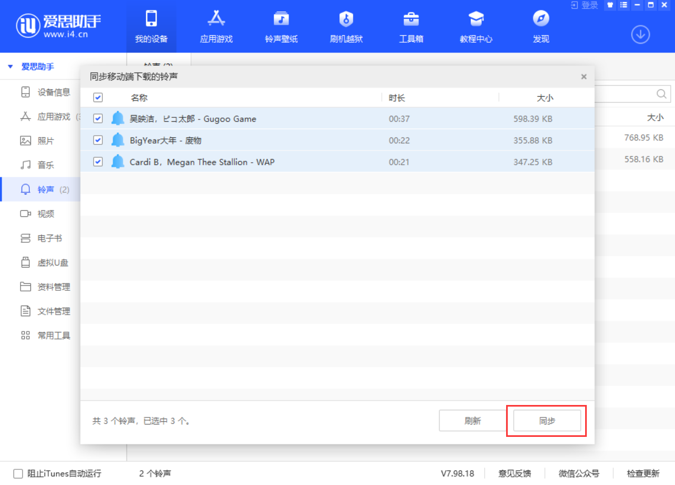Screen dimensions: 675x485
Task: Click the 同步 sync button
Action: point(547,421)
